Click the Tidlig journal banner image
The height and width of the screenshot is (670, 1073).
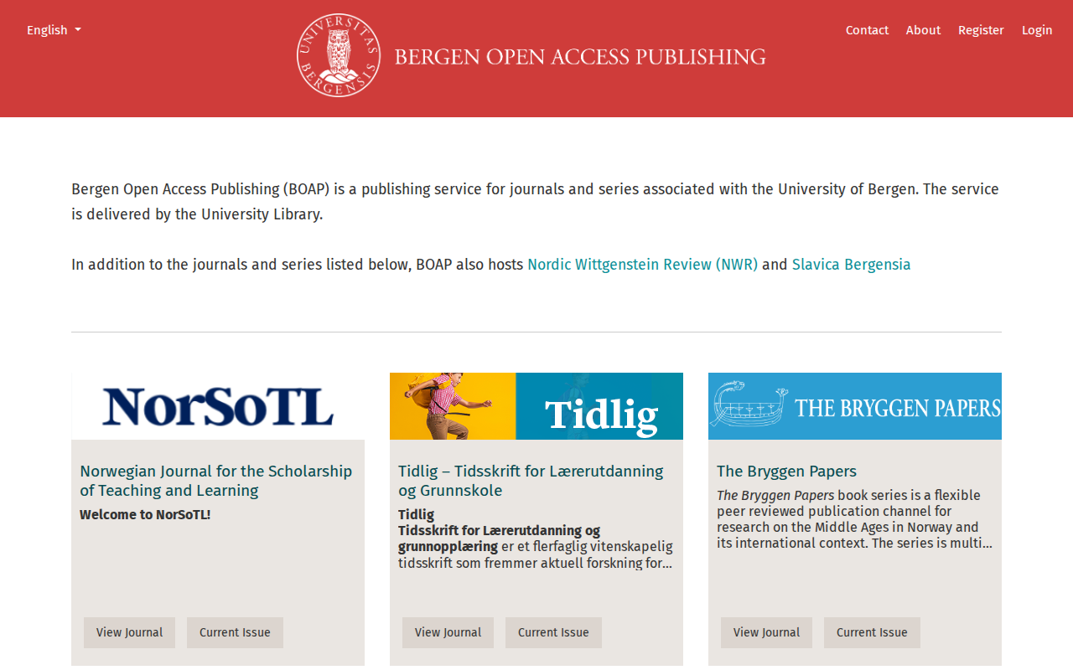point(536,406)
